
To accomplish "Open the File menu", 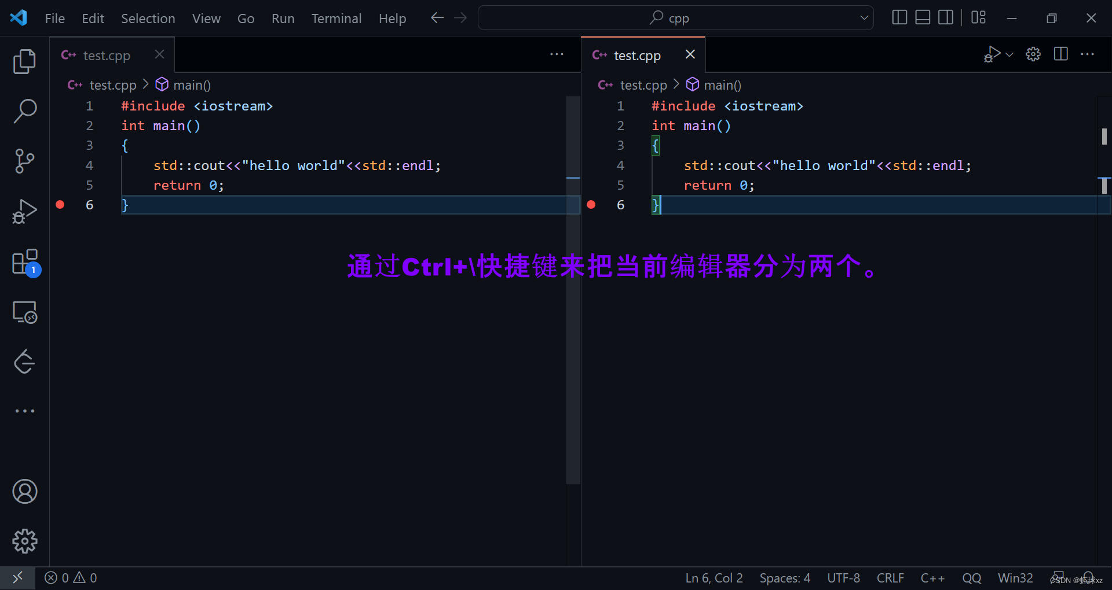I will [x=55, y=19].
